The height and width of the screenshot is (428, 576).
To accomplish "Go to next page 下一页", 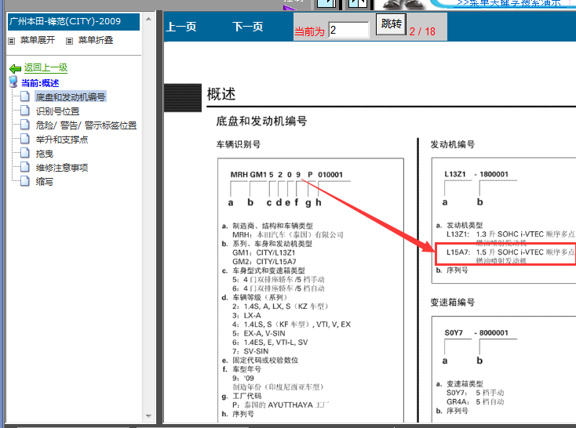I will coord(248,27).
